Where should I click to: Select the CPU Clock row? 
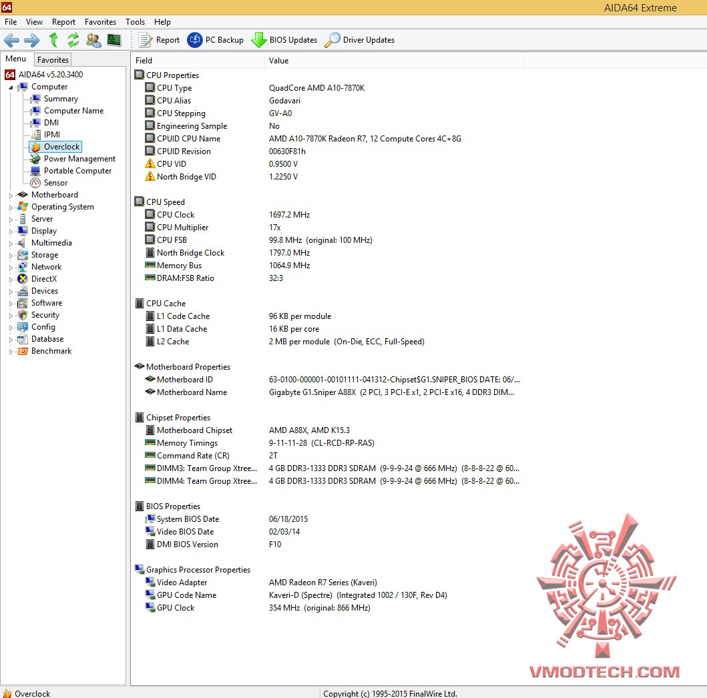329,214
